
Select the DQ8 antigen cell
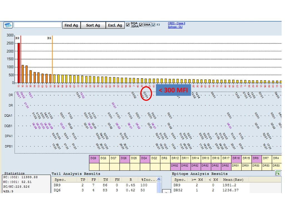[x=104, y=159]
